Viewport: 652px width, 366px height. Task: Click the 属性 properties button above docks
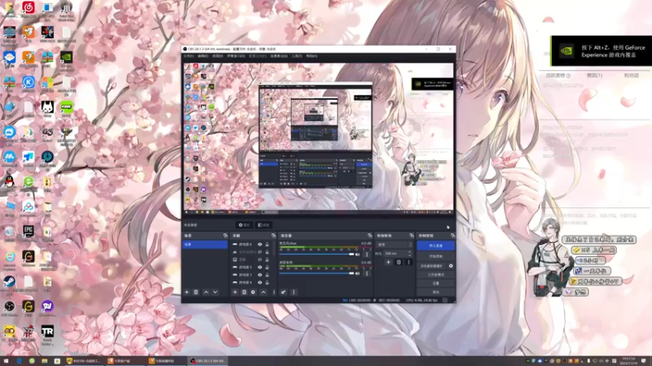244,225
